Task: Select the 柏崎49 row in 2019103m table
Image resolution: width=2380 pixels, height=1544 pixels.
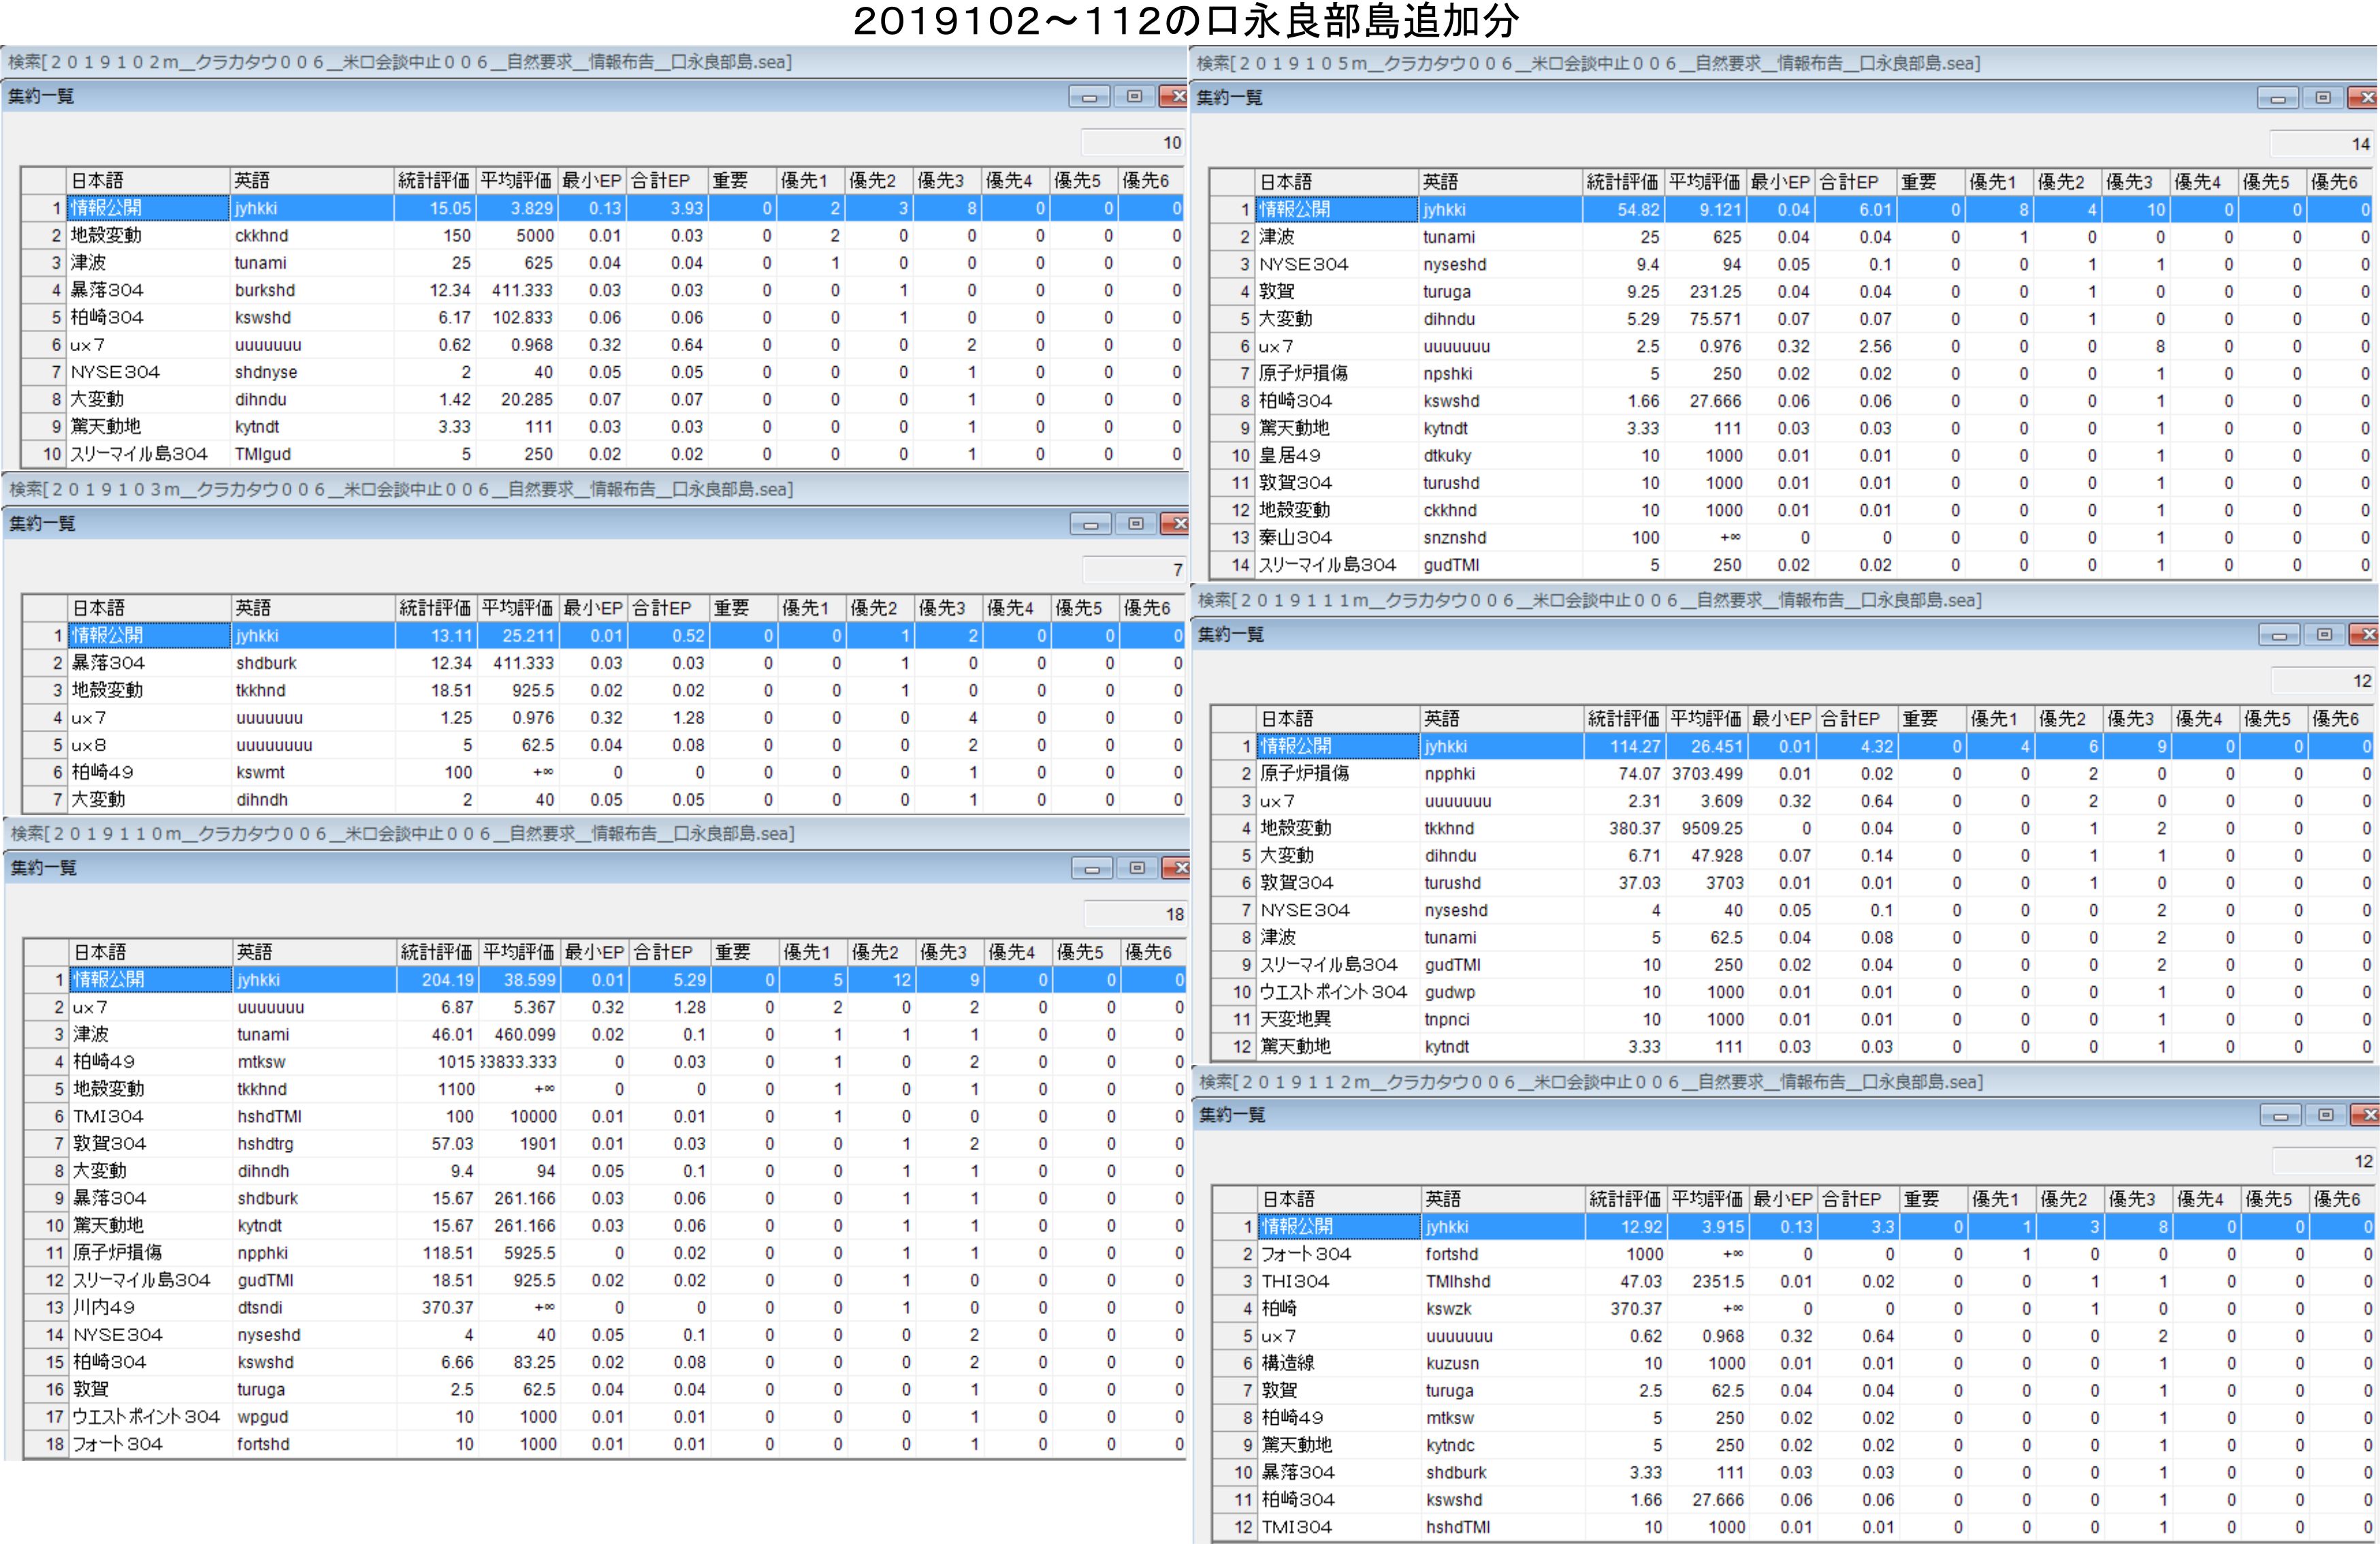Action: (x=103, y=772)
